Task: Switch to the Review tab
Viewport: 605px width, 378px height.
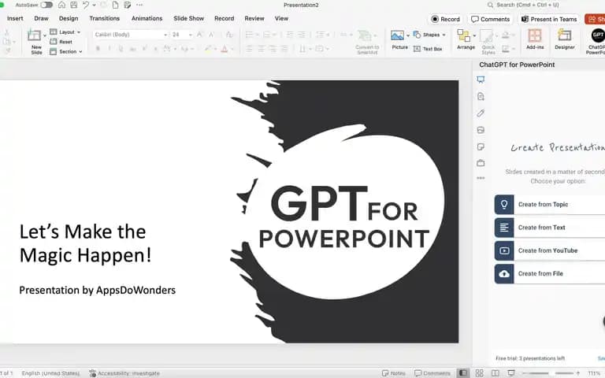Action: pos(254,18)
